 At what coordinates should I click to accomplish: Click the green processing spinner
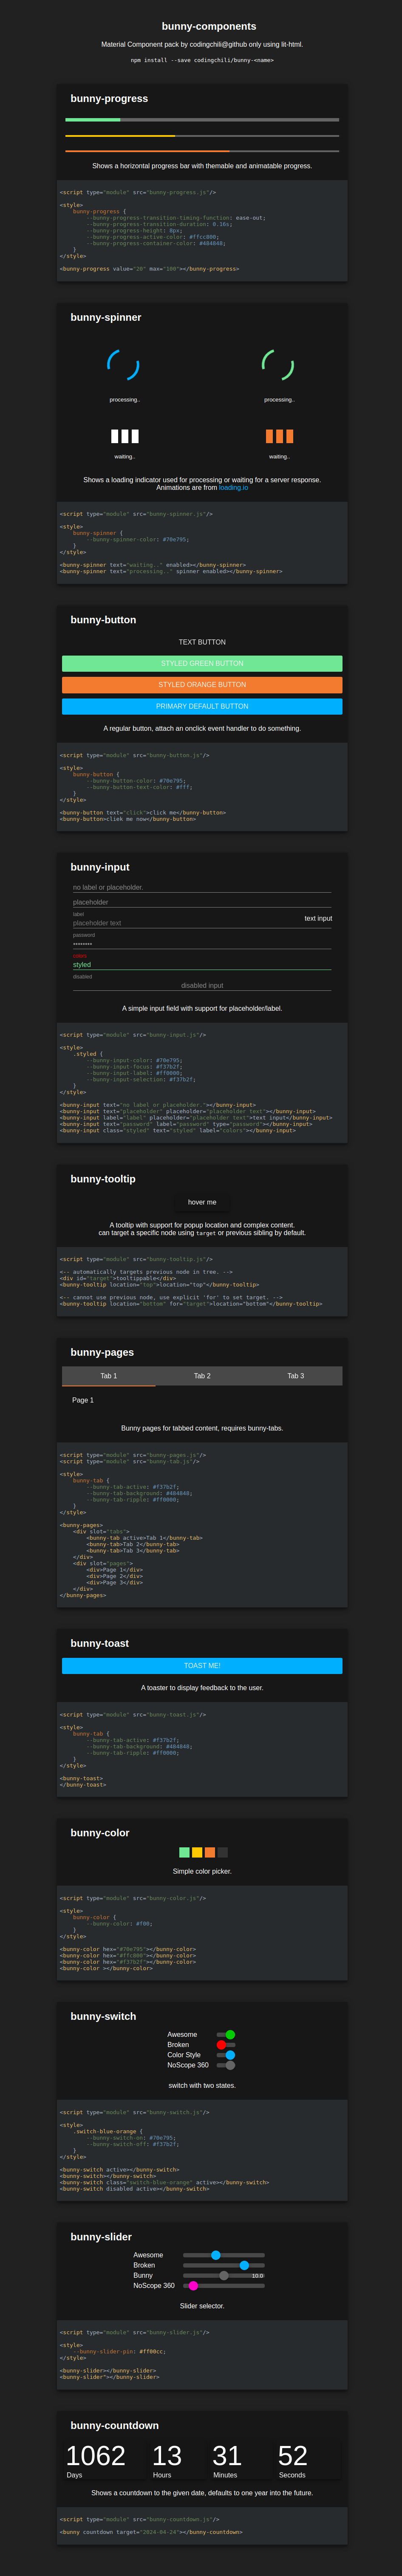point(278,365)
